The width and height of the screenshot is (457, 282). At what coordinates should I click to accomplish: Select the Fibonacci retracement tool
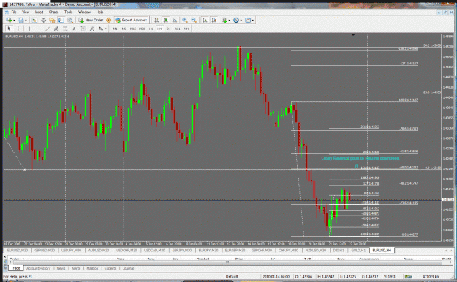(65, 29)
